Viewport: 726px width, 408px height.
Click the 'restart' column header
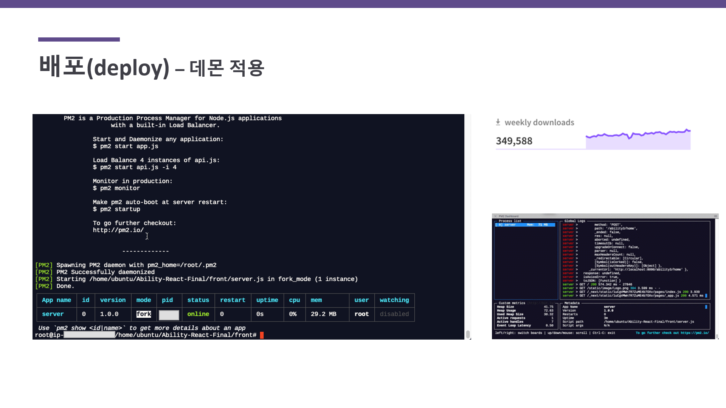click(x=233, y=300)
